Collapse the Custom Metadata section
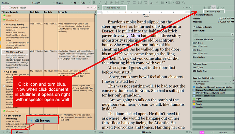 coord(194,39)
